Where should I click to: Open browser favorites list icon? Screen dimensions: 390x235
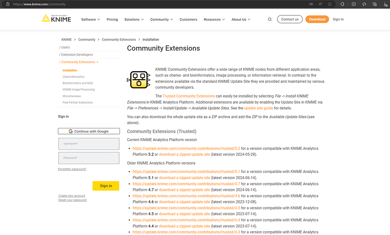364,4
